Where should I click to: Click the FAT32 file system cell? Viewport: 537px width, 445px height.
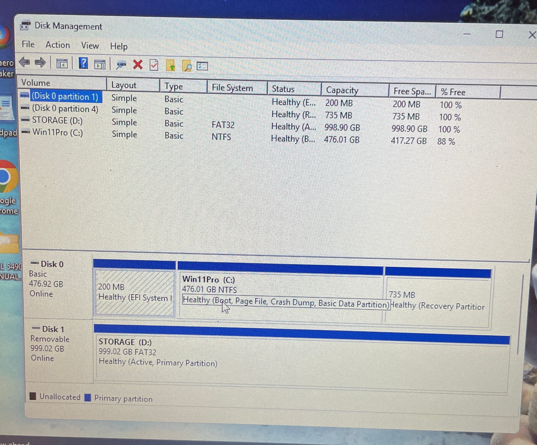(x=223, y=125)
